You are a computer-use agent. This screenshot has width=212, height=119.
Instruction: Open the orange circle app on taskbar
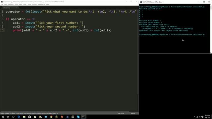click(62, 117)
